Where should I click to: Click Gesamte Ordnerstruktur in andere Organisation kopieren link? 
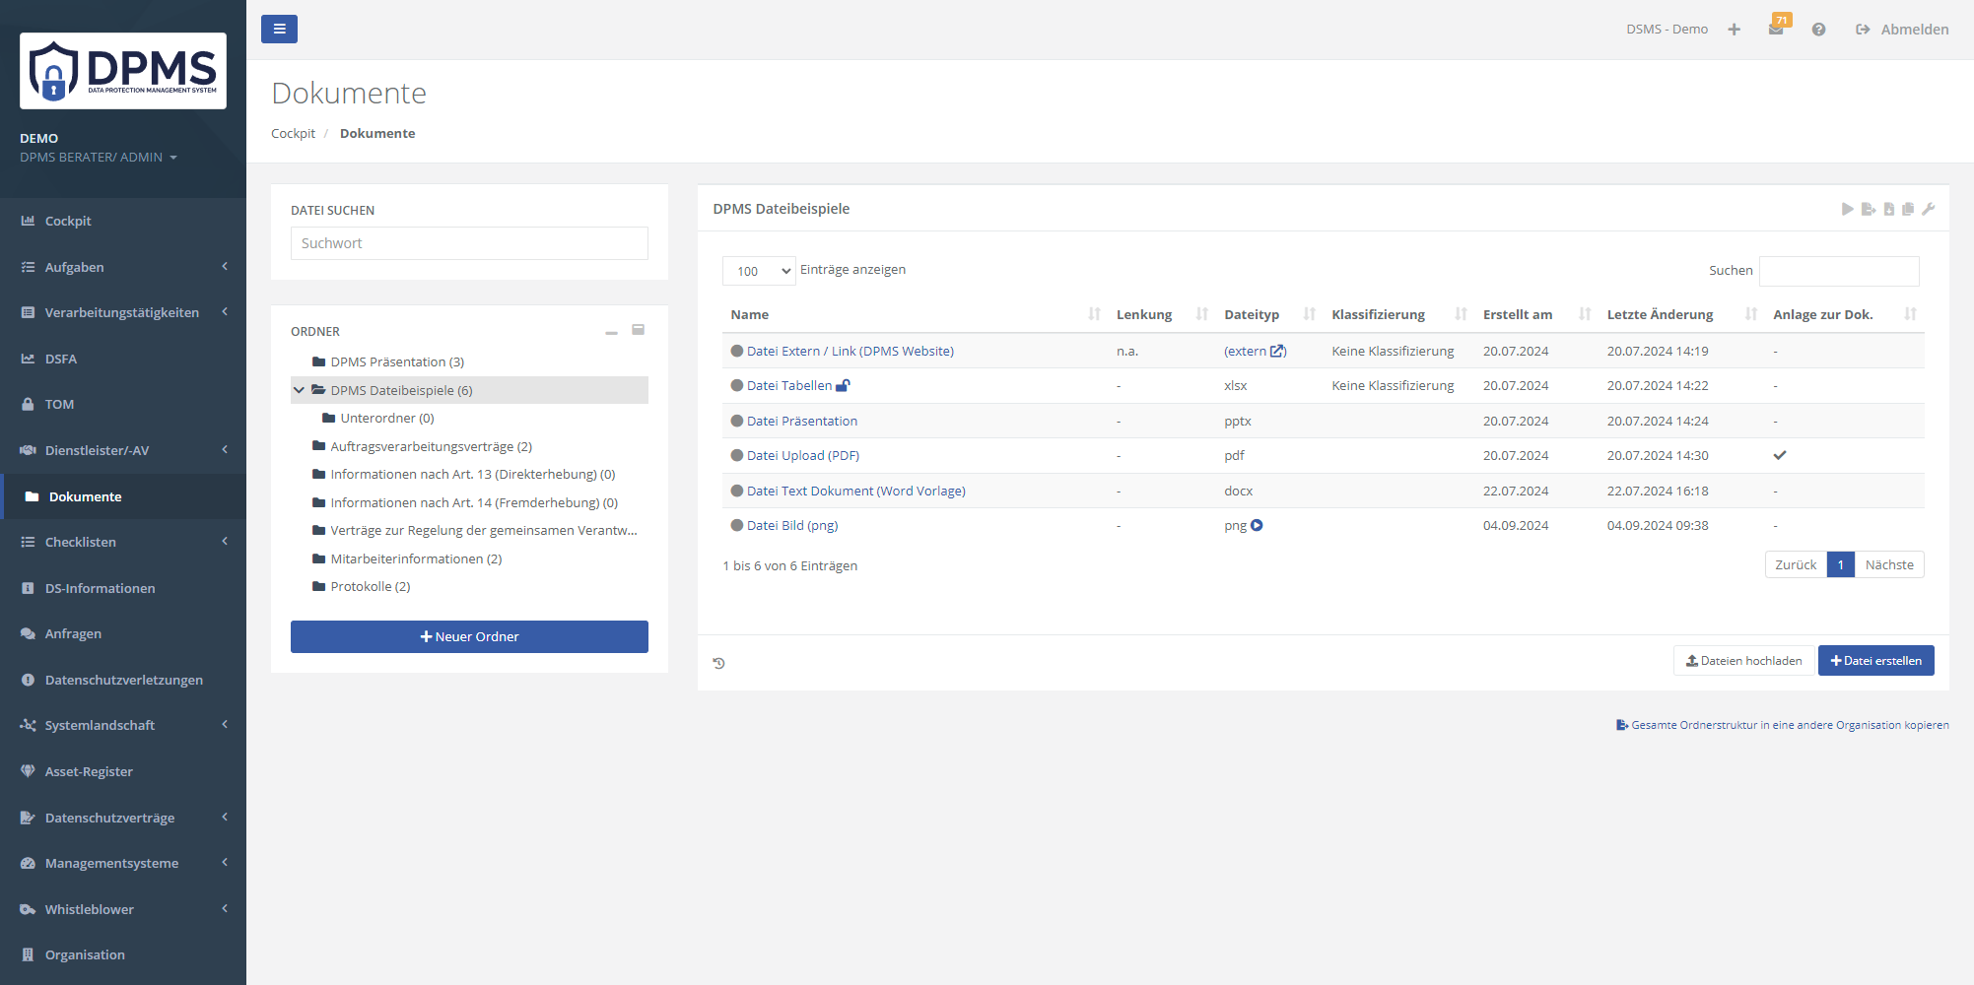point(1783,725)
